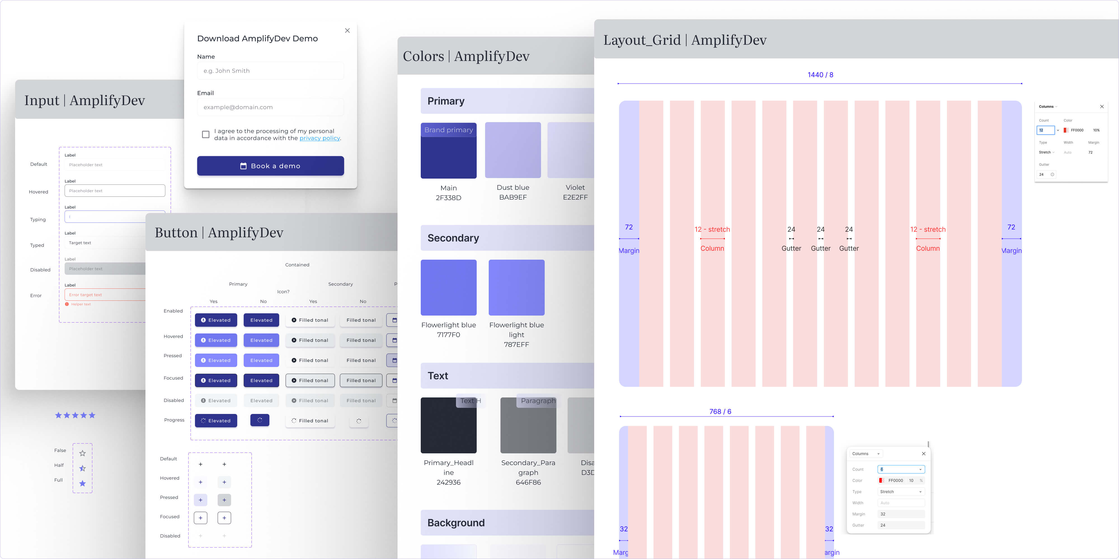The width and height of the screenshot is (1119, 559).
Task: Click Filled tonal button without icon in Enabled row
Action: 361,320
